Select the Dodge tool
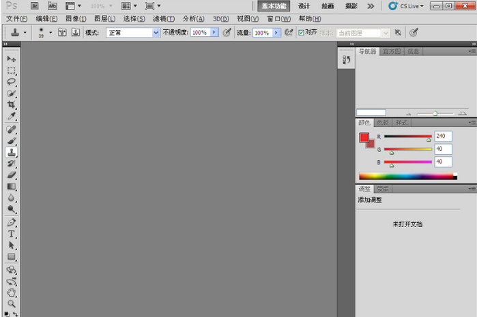Image resolution: width=477 pixels, height=317 pixels. click(11, 209)
